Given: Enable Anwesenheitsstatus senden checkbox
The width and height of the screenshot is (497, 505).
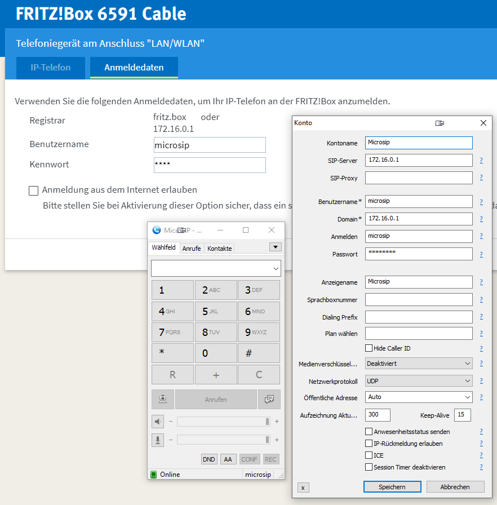Looking at the screenshot, I should click(369, 431).
